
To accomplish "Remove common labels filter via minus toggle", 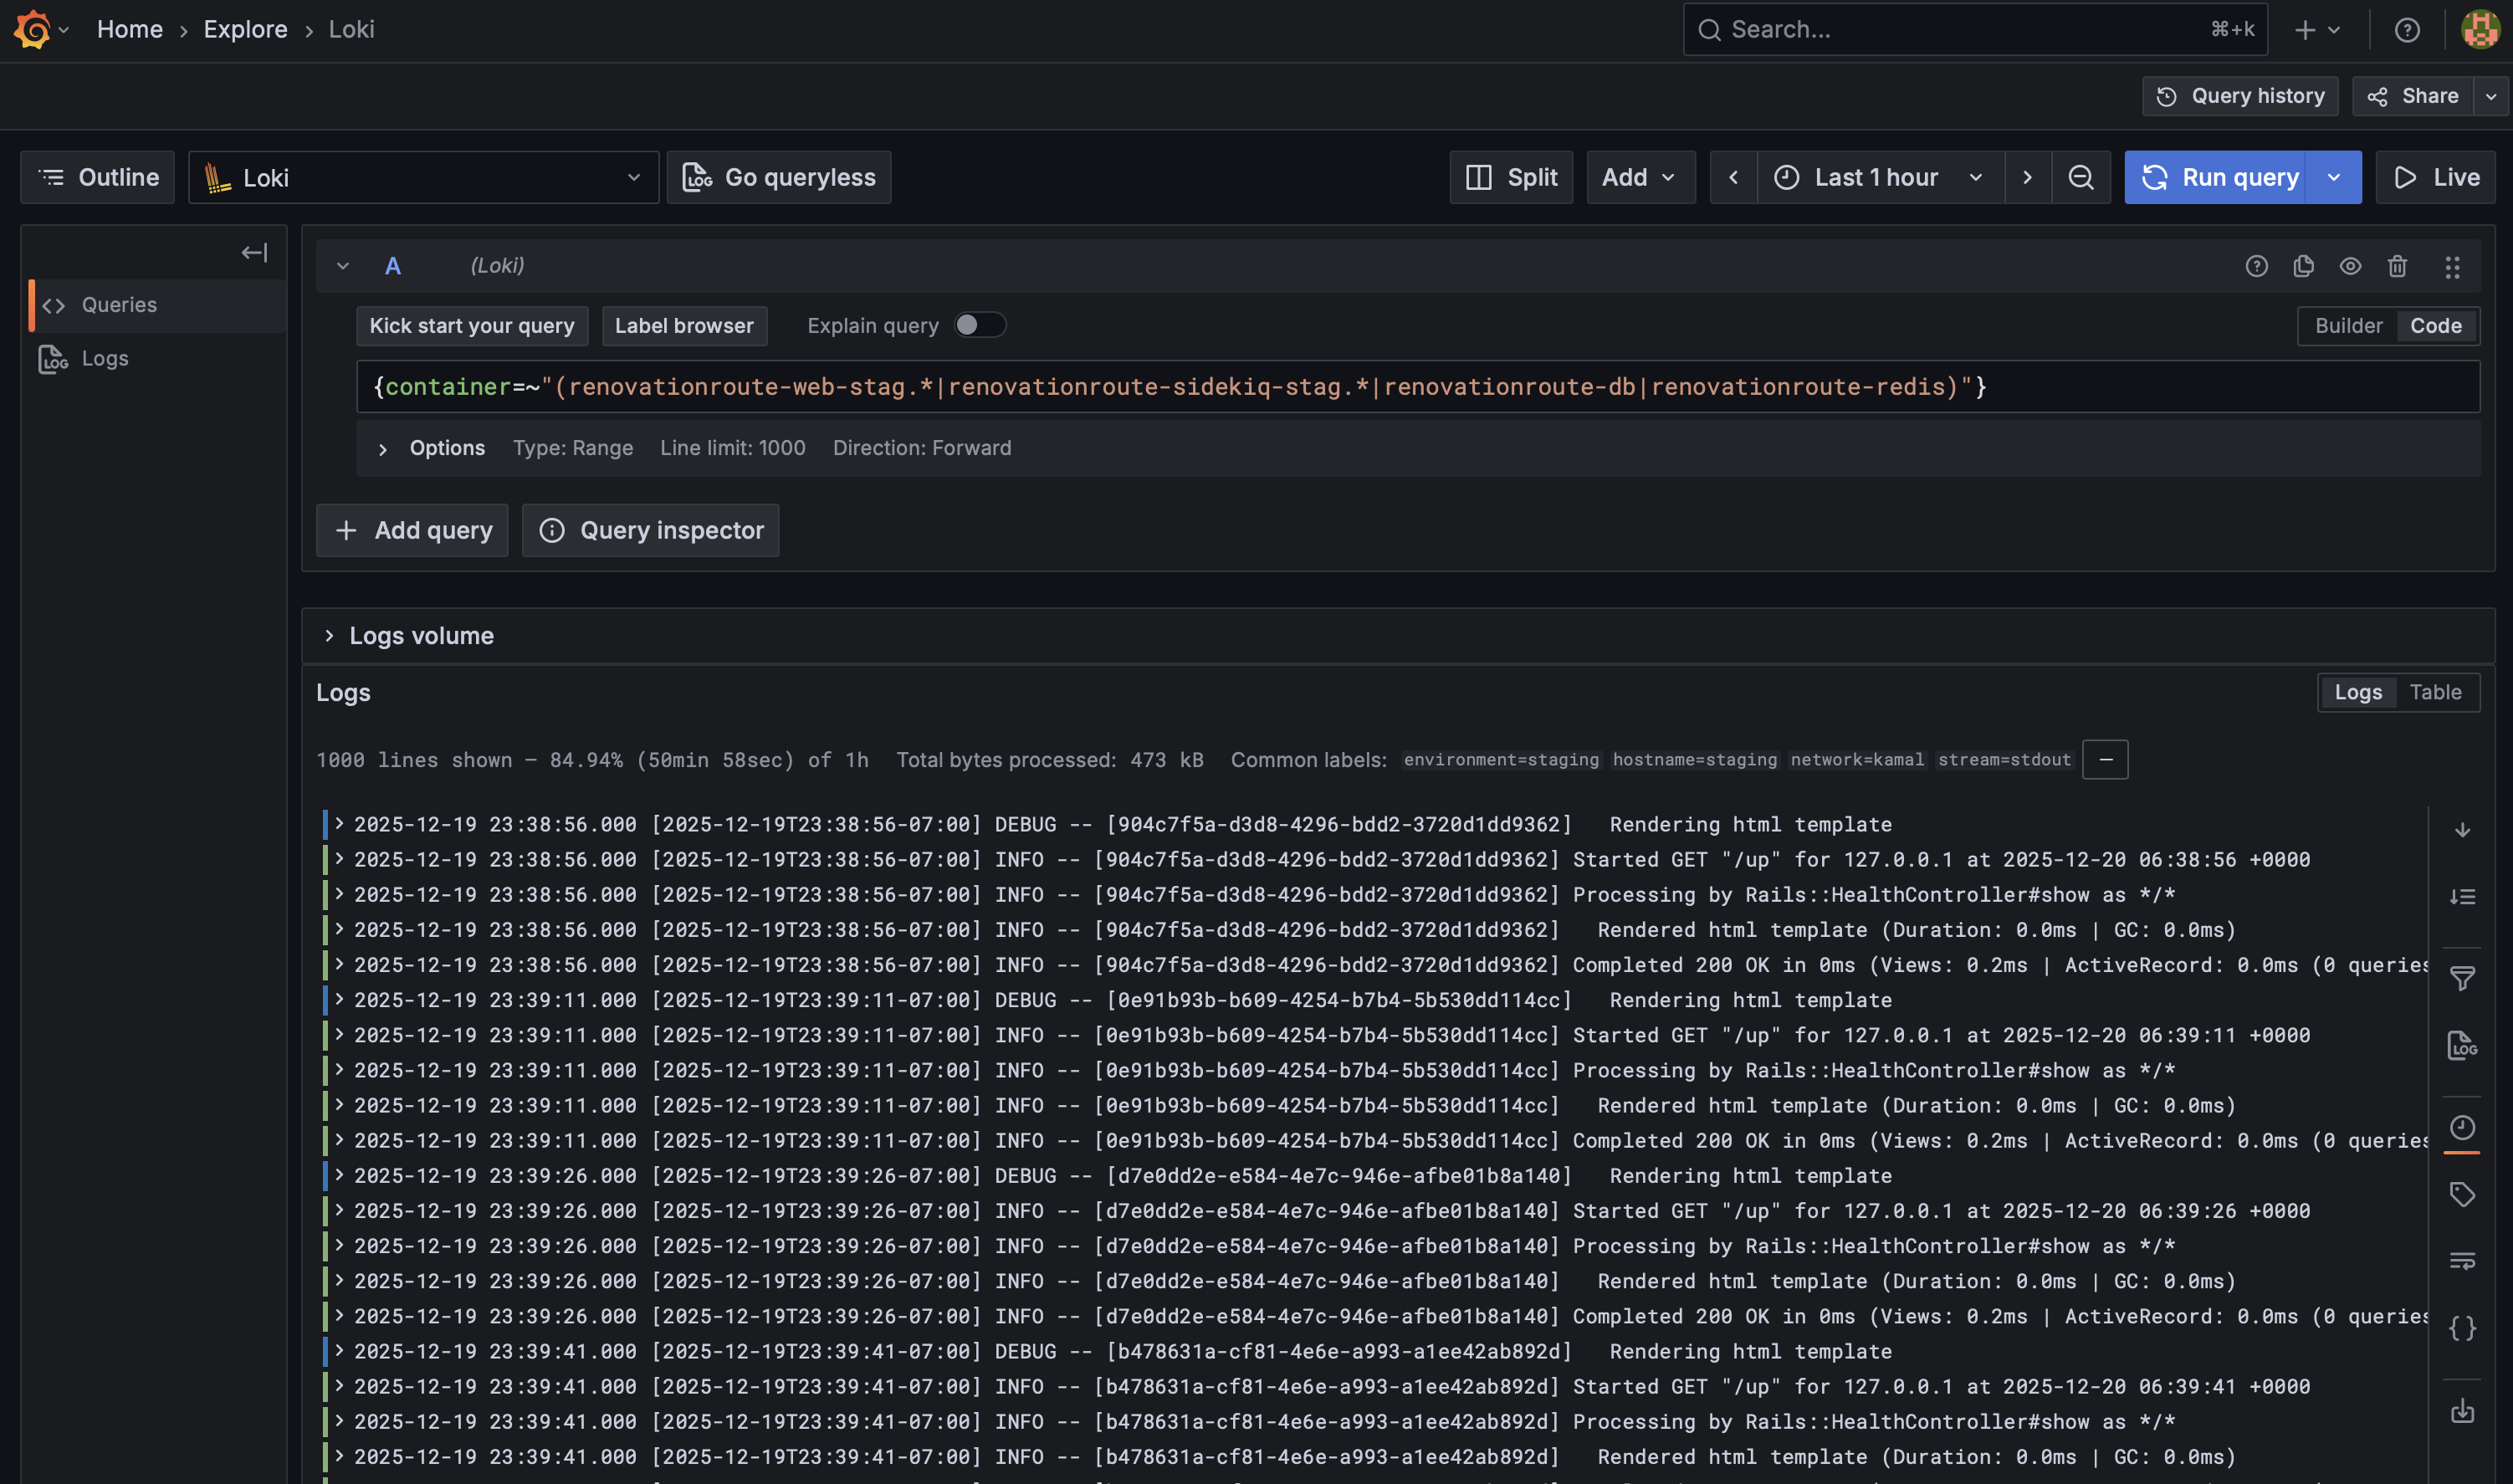I will 2105,760.
